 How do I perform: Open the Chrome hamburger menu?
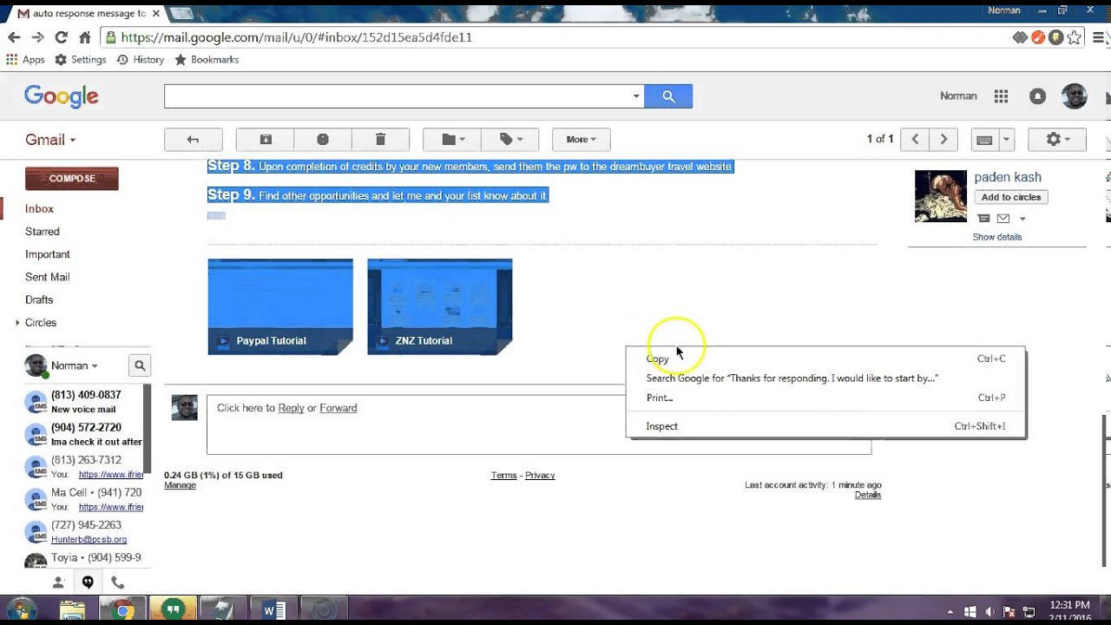point(1100,37)
